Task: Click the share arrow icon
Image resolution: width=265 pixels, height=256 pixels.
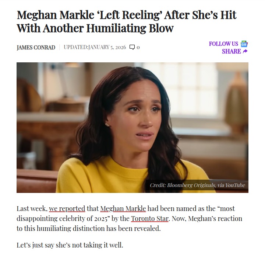Action: 245,52
